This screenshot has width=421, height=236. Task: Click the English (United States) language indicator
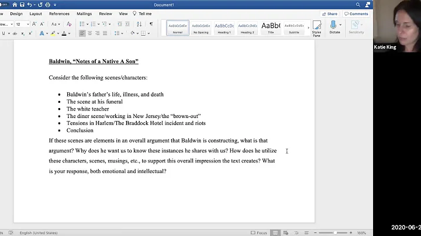coord(39,232)
